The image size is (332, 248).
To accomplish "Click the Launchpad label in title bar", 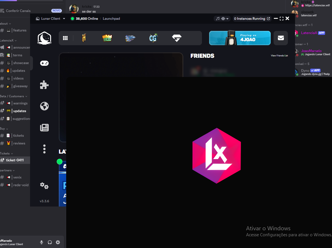I will pyautogui.click(x=111, y=19).
